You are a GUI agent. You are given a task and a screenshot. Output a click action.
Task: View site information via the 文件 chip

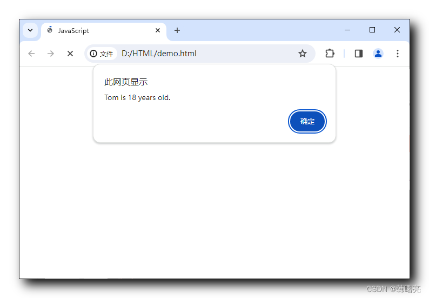pos(102,54)
